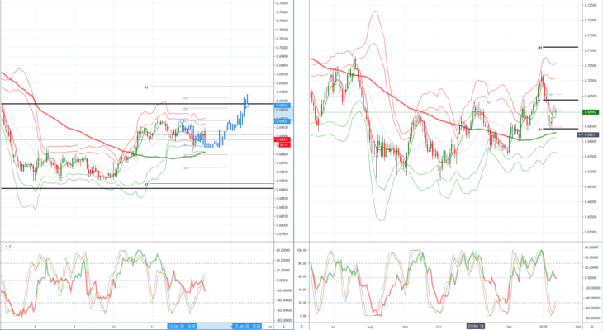Select the R1 pivot line on left chart
The height and width of the screenshot is (330, 603).
pyautogui.click(x=211, y=87)
